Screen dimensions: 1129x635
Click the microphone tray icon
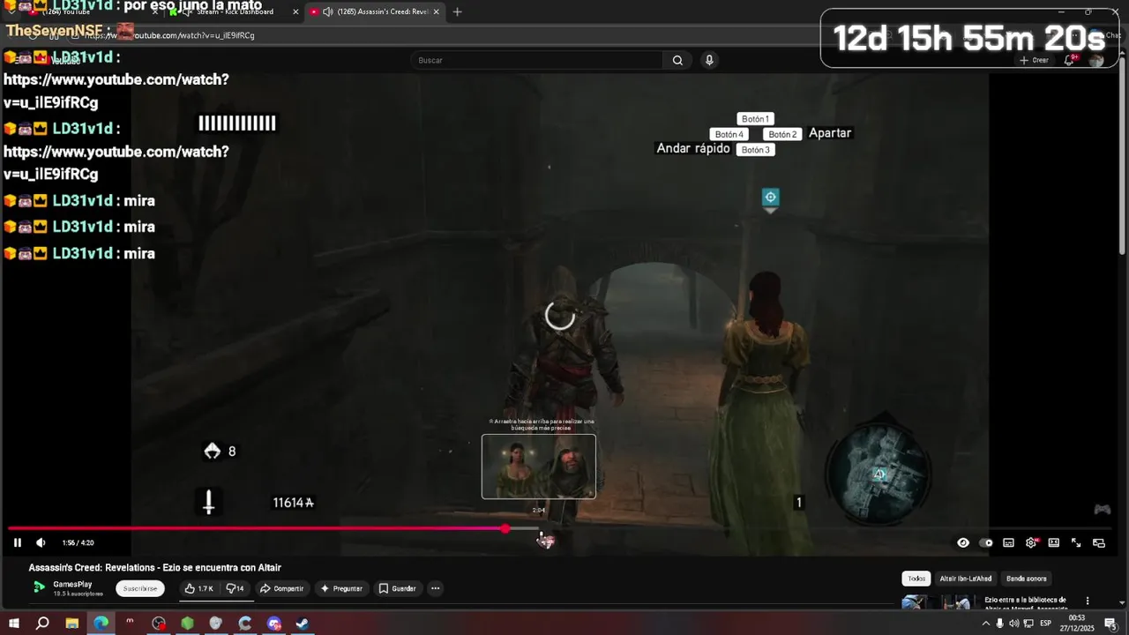999,624
